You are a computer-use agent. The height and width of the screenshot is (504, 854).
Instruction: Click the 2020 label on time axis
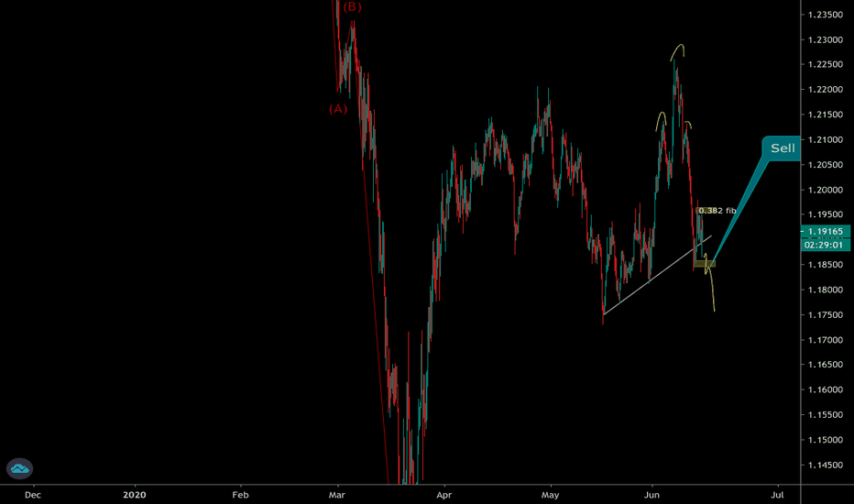135,495
